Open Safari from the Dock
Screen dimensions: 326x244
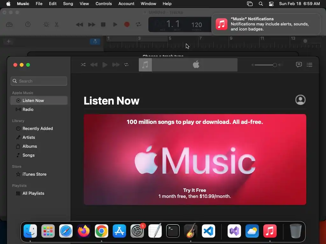click(x=66, y=231)
